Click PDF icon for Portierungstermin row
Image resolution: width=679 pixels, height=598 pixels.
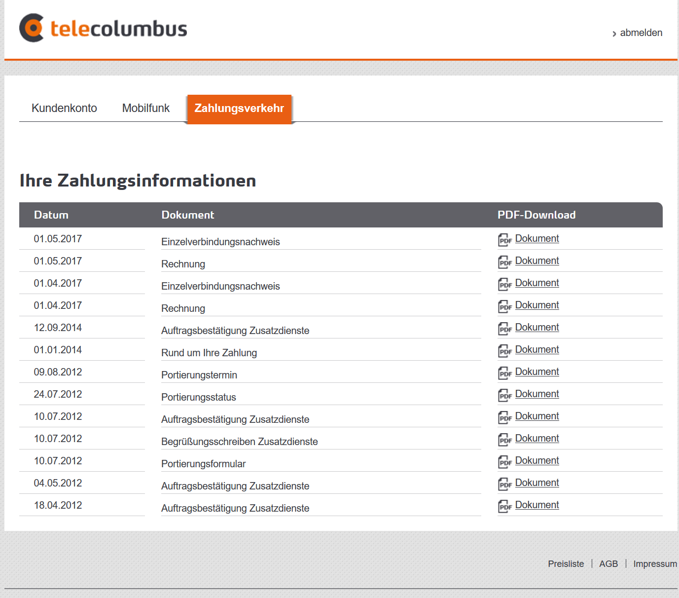(x=504, y=373)
